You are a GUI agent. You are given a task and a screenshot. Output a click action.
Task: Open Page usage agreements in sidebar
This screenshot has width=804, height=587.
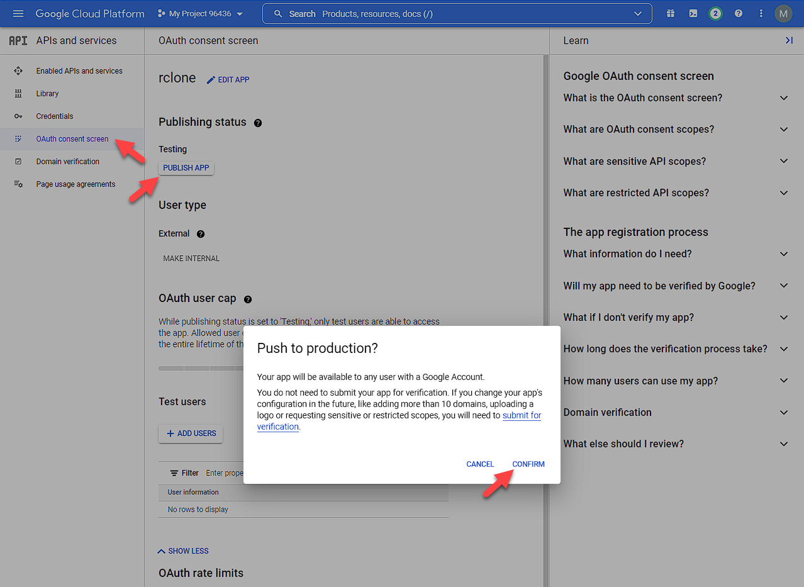tap(75, 184)
